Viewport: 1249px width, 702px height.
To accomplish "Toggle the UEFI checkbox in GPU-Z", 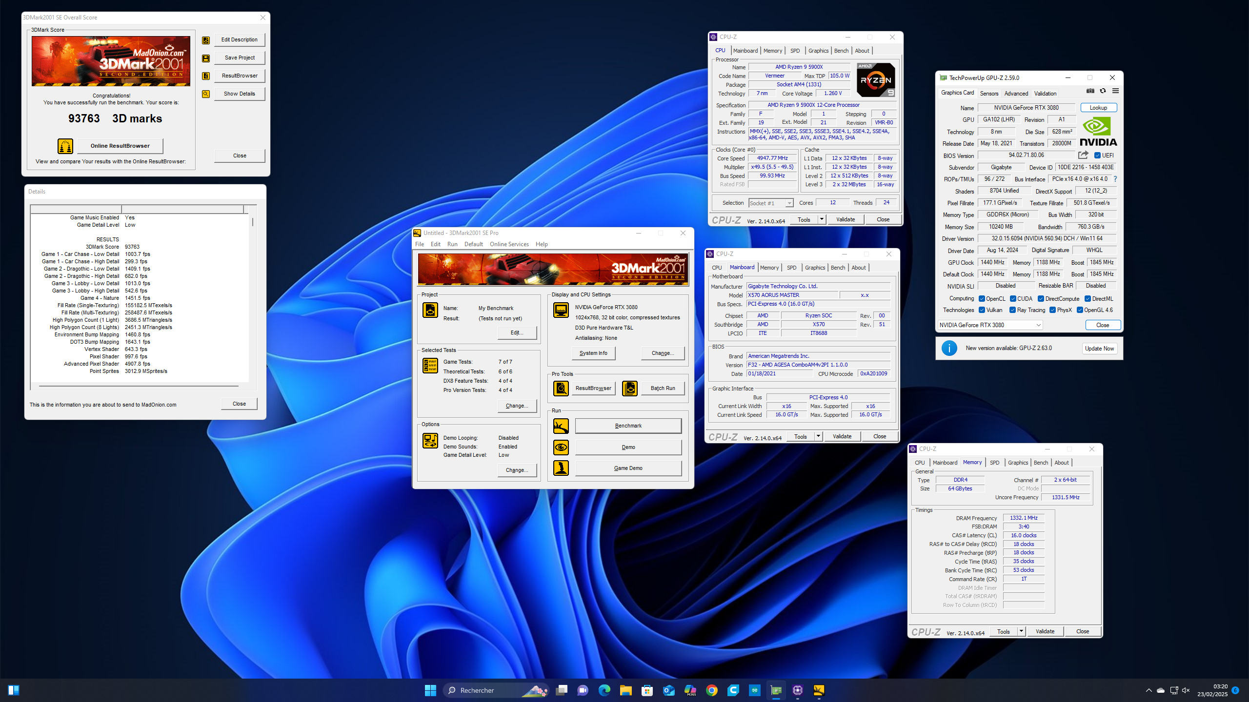I will point(1097,156).
